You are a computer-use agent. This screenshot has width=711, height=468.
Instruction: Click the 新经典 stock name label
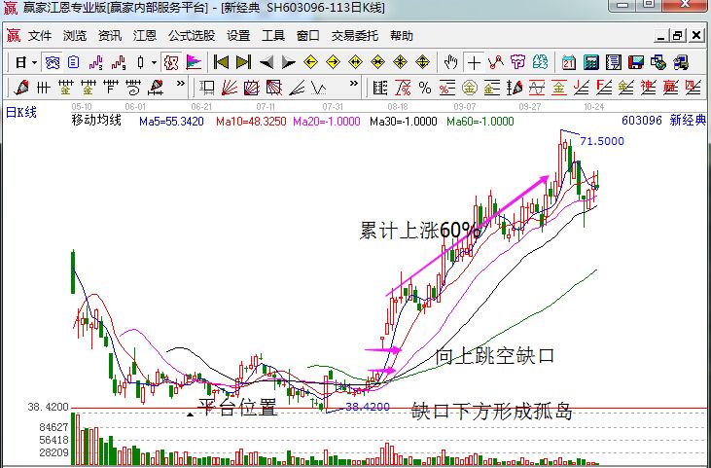click(690, 122)
